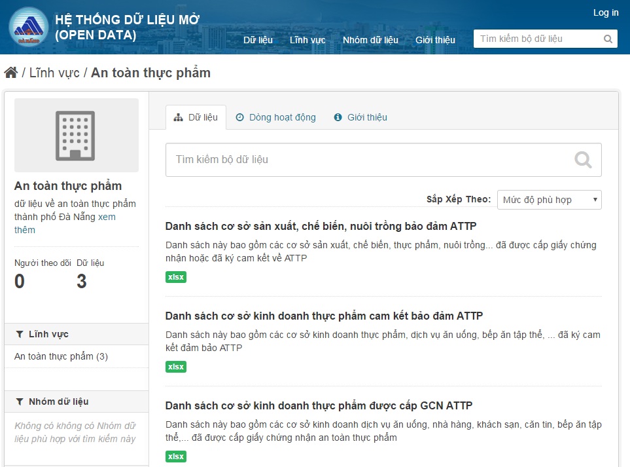Click the 'HỆ THỐNG DỮ LIỆU MỞ' site title
Screen dimensions: 630x467
[x=127, y=28]
